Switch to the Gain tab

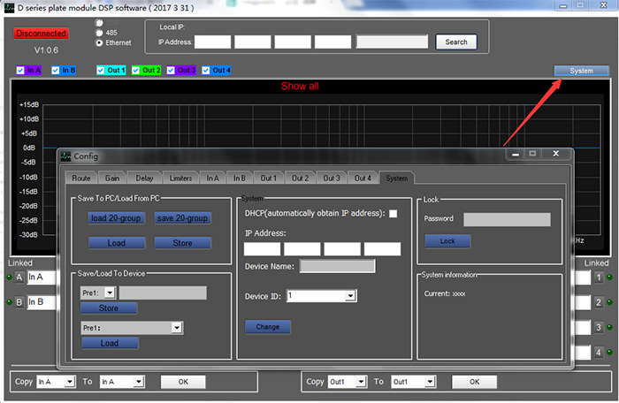coord(112,178)
